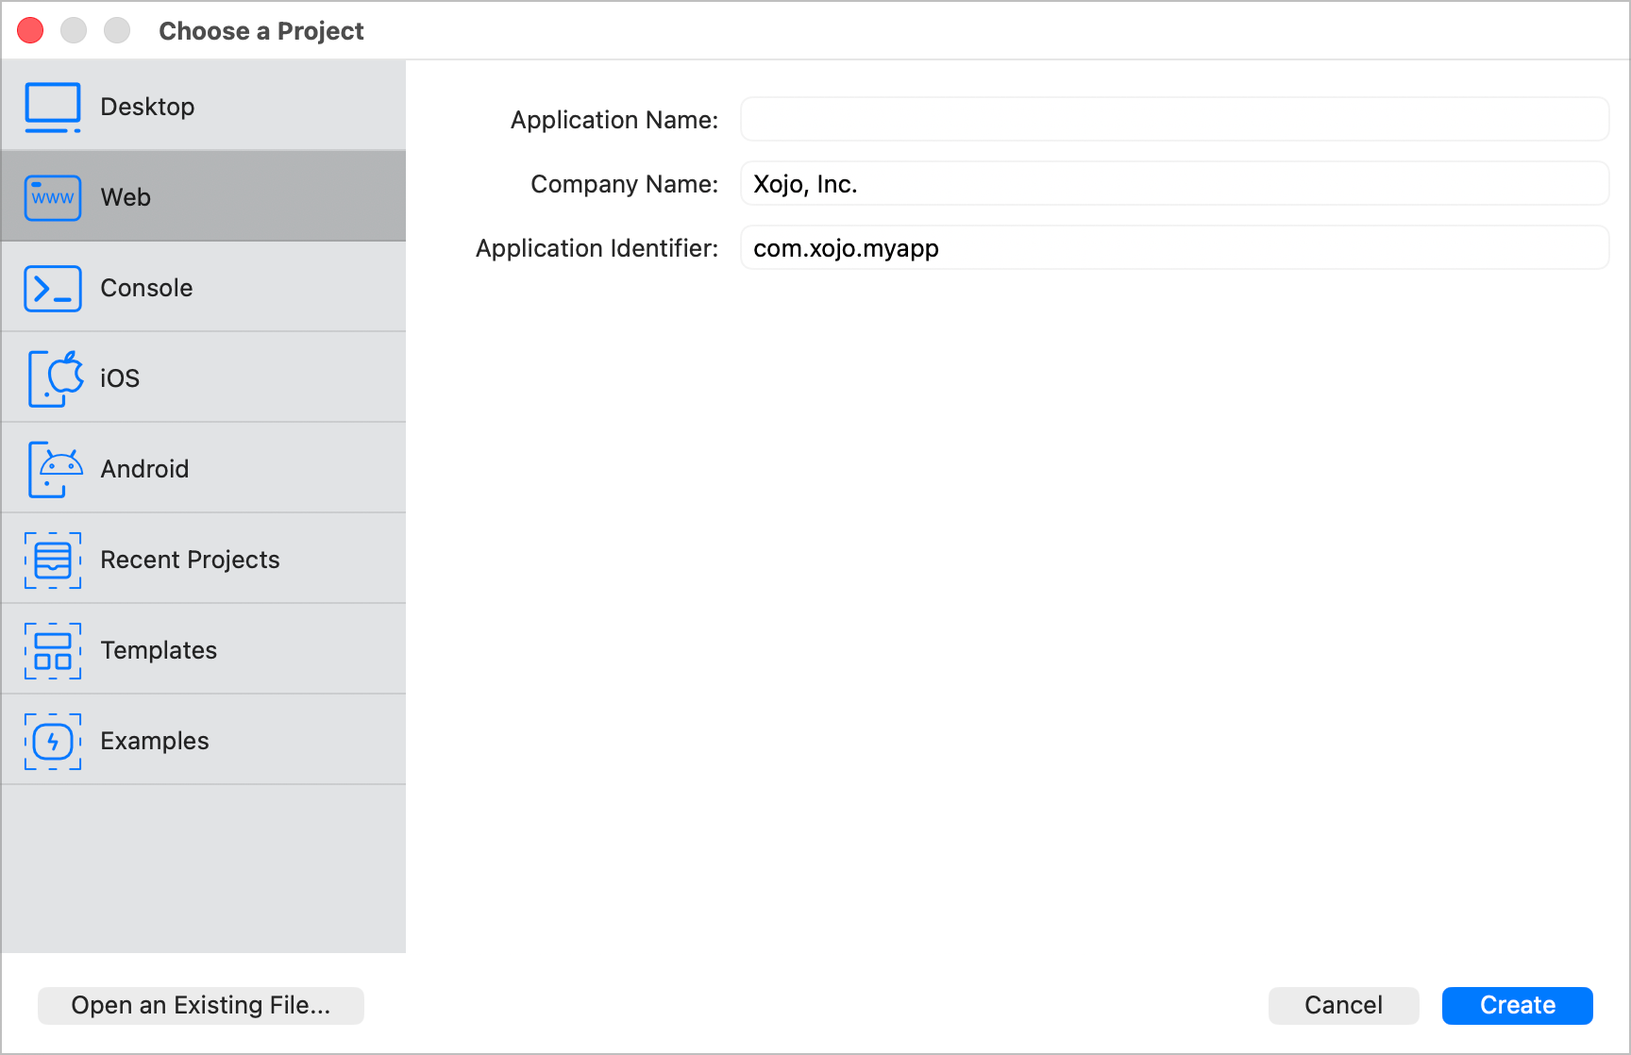Open the Templates list
This screenshot has height=1055, width=1631.
(x=159, y=650)
